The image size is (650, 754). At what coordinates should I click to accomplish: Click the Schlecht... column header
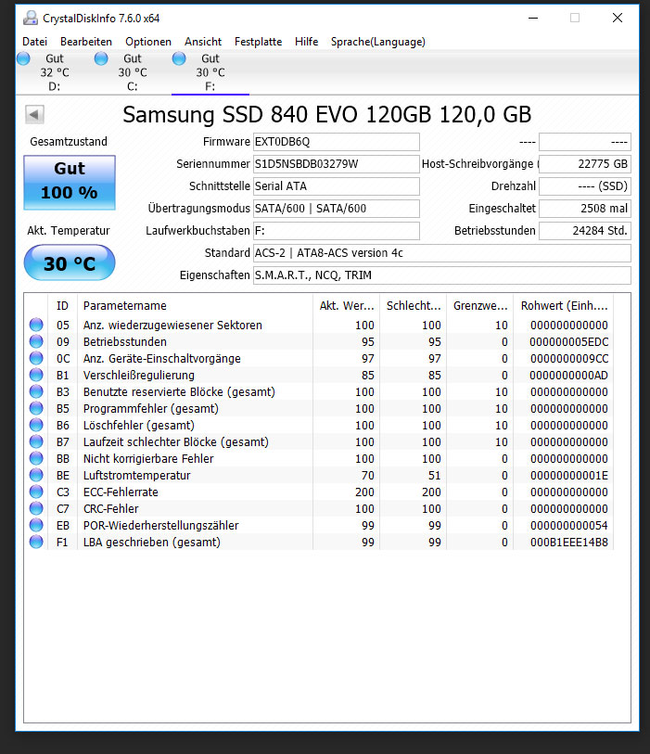[413, 306]
